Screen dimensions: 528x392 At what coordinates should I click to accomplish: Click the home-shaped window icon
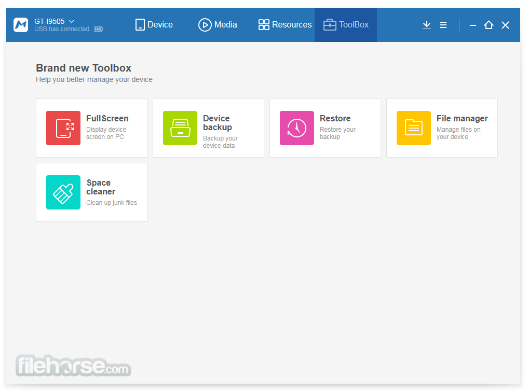point(489,25)
